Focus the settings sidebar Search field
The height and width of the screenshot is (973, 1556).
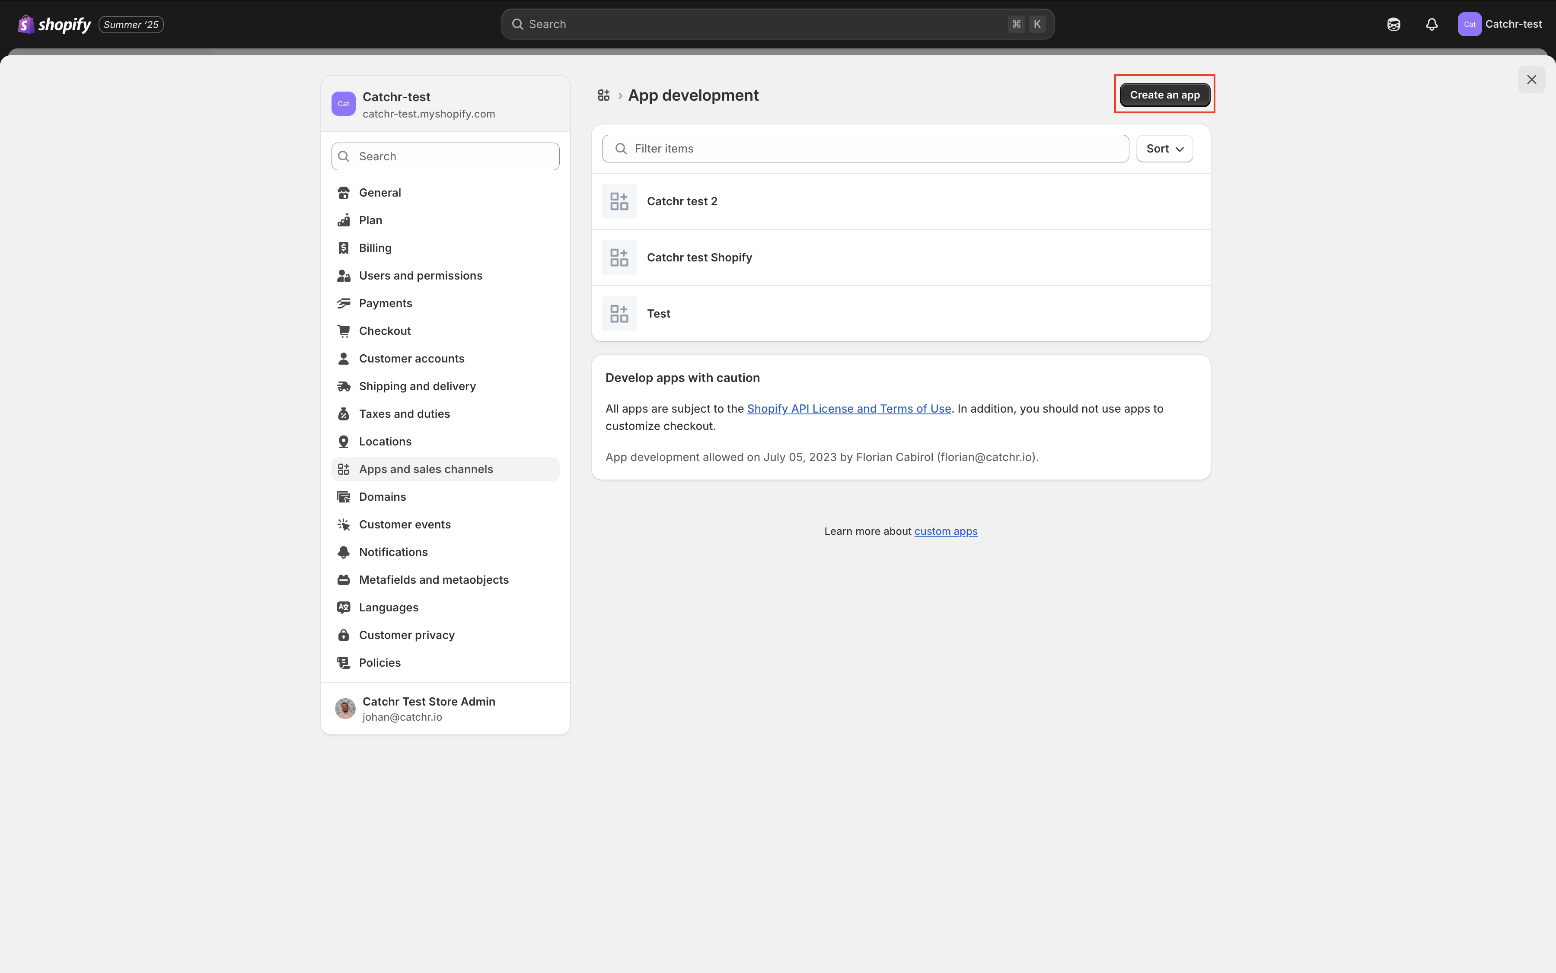pyautogui.click(x=445, y=156)
